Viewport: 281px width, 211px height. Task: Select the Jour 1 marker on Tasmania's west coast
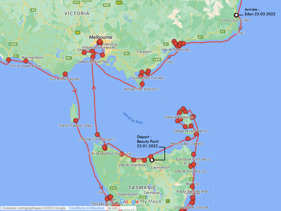click(101, 187)
